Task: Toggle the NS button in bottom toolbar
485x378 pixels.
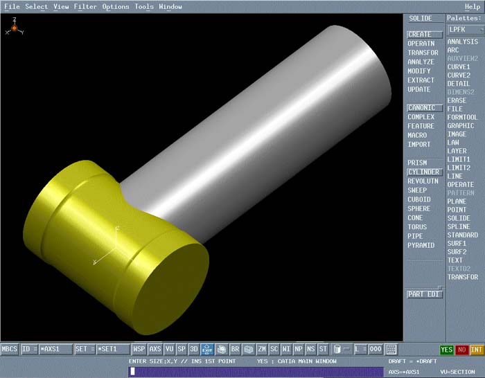Action: point(311,350)
